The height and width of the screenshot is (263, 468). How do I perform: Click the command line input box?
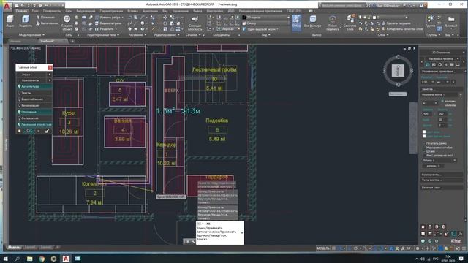click(x=219, y=233)
